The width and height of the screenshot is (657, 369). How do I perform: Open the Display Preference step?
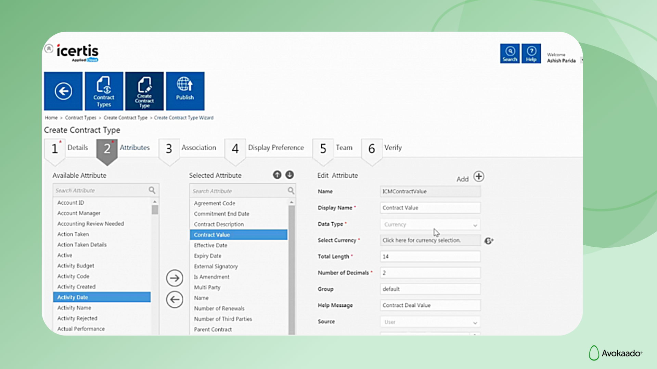276,148
